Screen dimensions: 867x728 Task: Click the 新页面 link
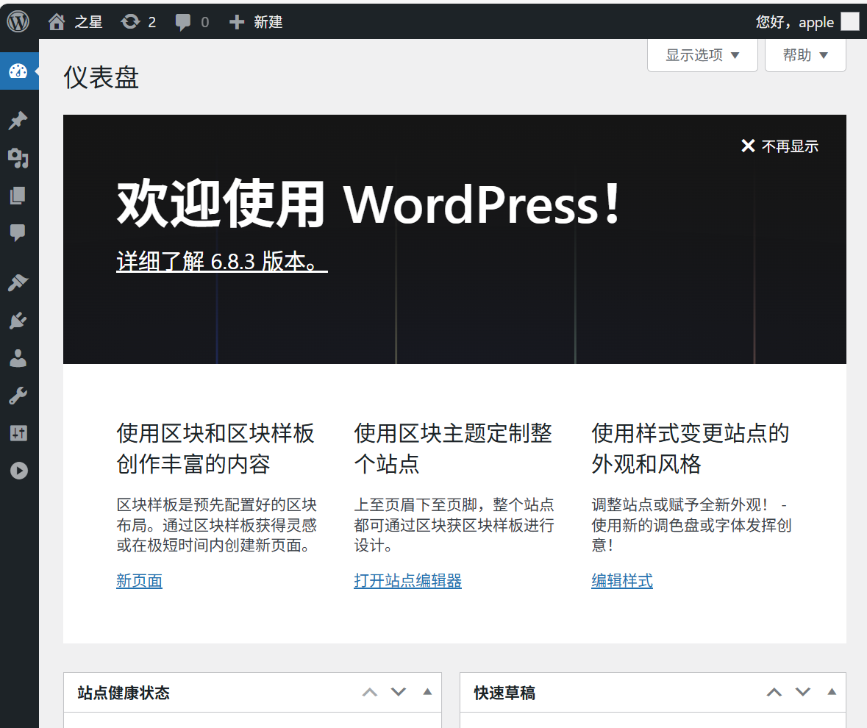tap(139, 581)
